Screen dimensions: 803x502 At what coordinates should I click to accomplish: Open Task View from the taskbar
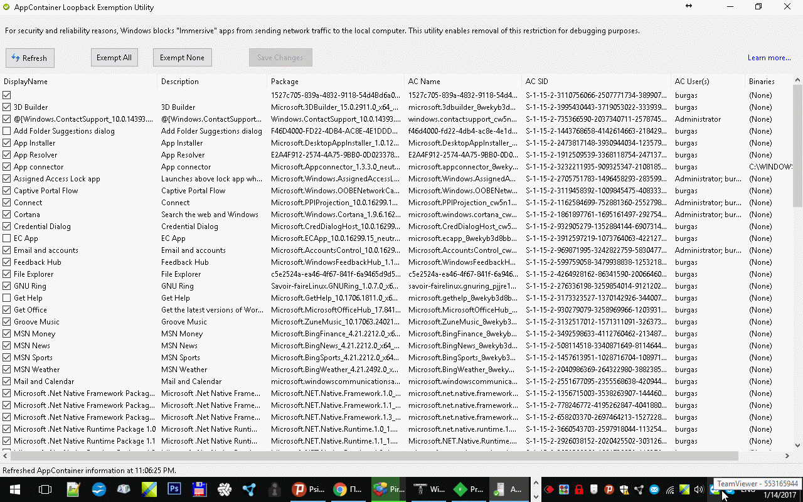point(45,489)
